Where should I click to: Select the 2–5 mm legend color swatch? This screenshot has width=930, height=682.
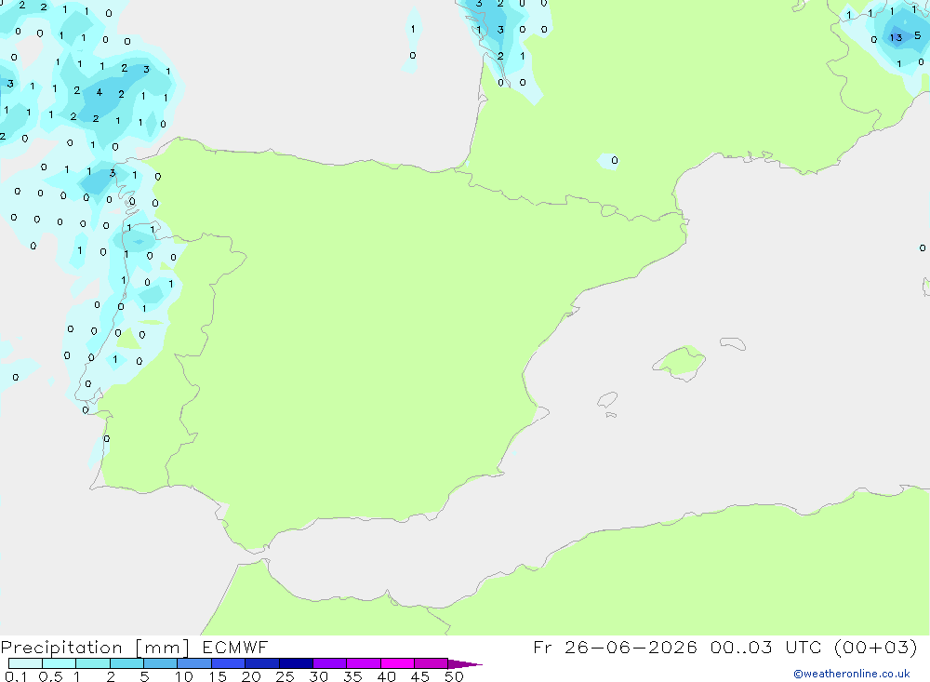pos(126,663)
